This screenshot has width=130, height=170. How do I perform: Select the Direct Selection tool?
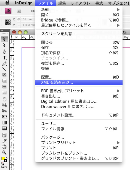[4, 45]
